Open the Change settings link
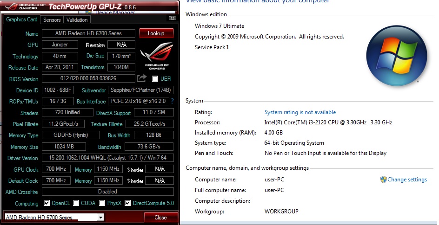The height and width of the screenshot is (225, 439). pyautogui.click(x=407, y=180)
